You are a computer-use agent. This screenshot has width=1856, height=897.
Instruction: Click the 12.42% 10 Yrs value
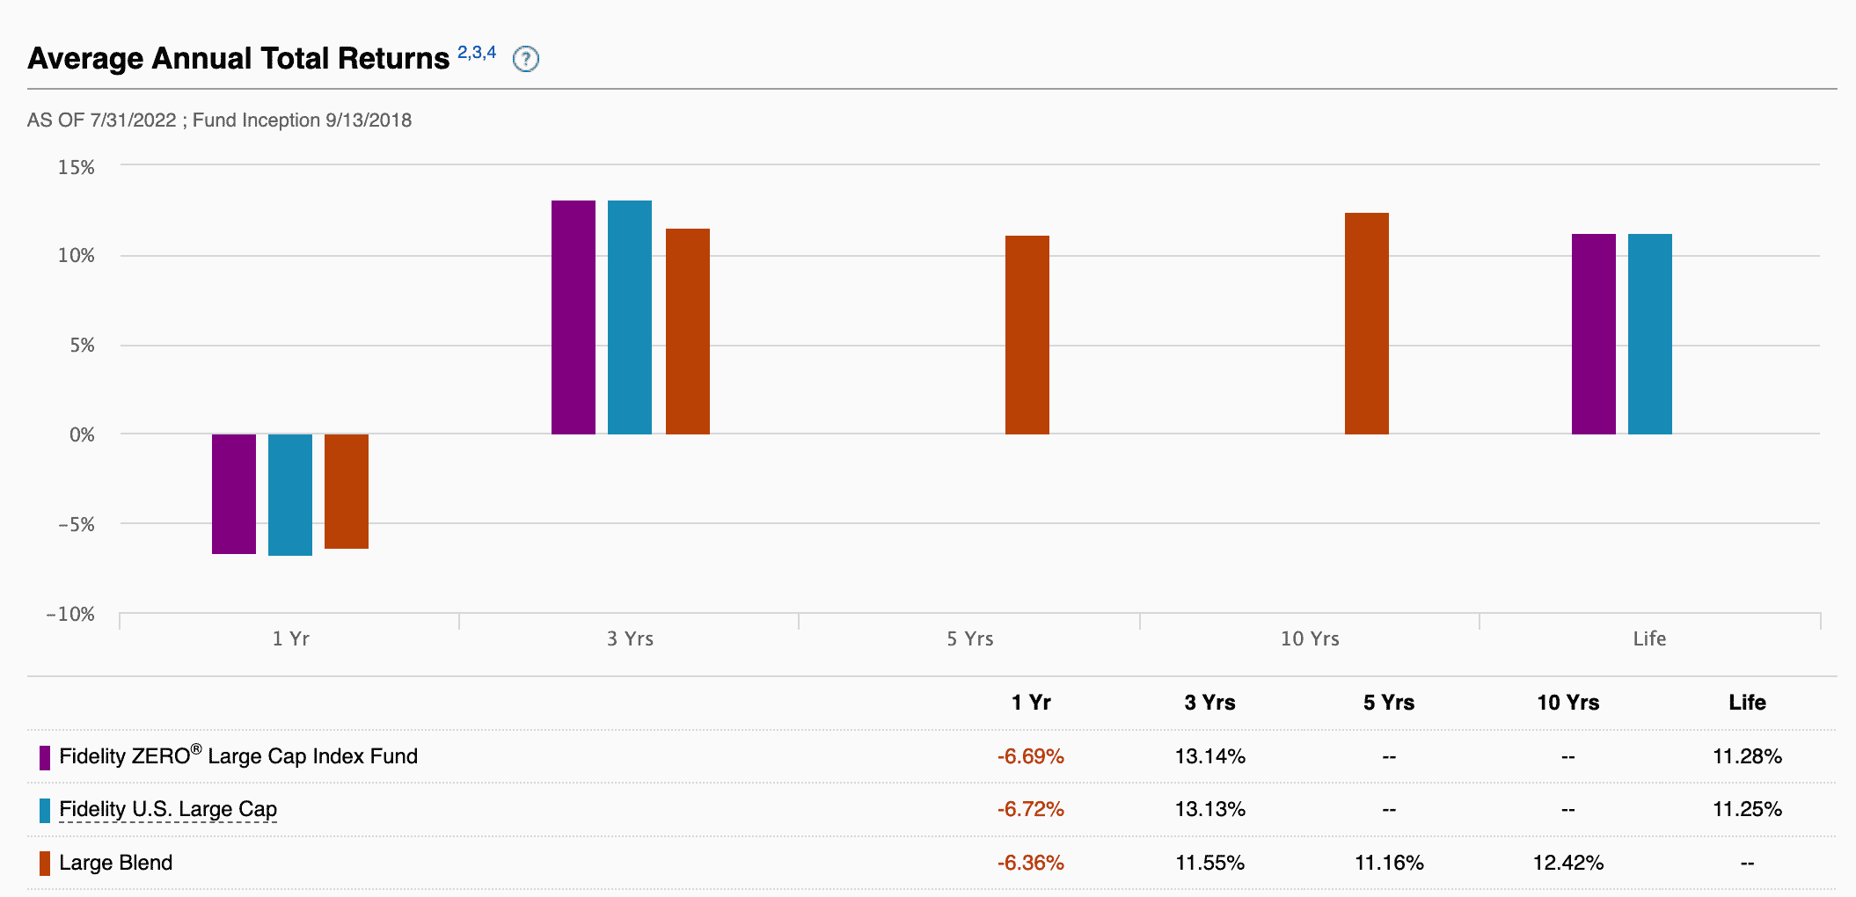tap(1568, 863)
